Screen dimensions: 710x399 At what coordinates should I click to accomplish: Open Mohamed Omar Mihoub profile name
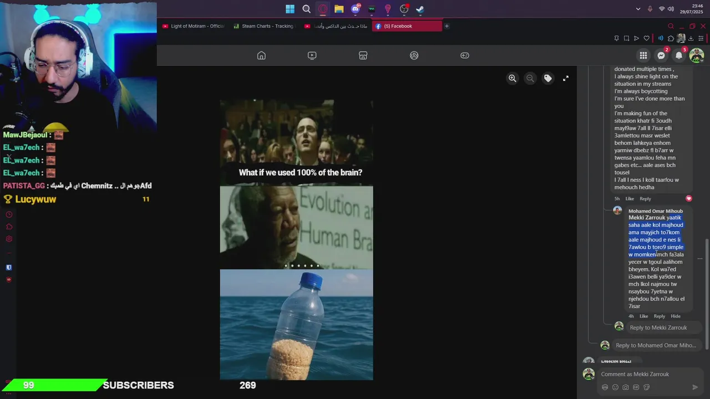click(x=656, y=211)
